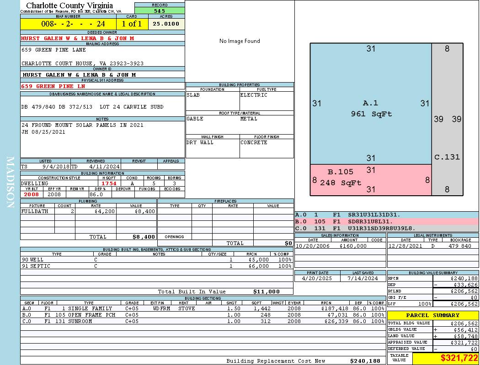The width and height of the screenshot is (480, 365).
Task: Click the '1 of 1' card indicator
Action: (x=132, y=24)
